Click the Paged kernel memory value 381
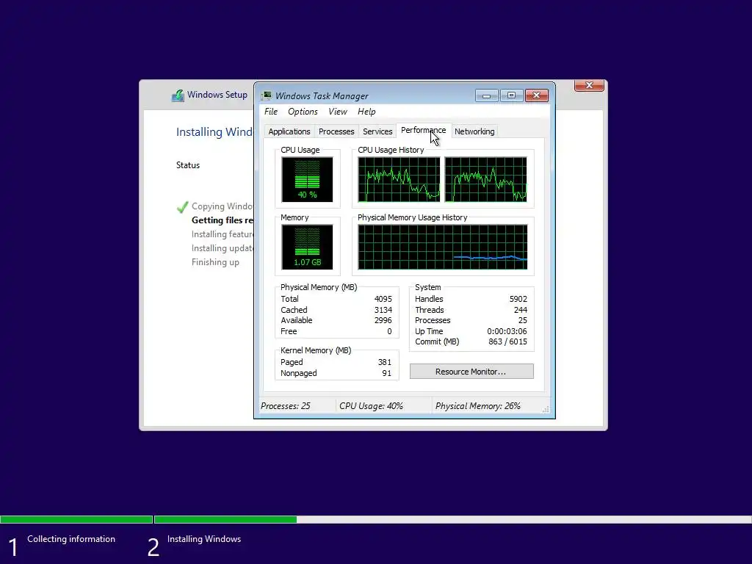 384,362
